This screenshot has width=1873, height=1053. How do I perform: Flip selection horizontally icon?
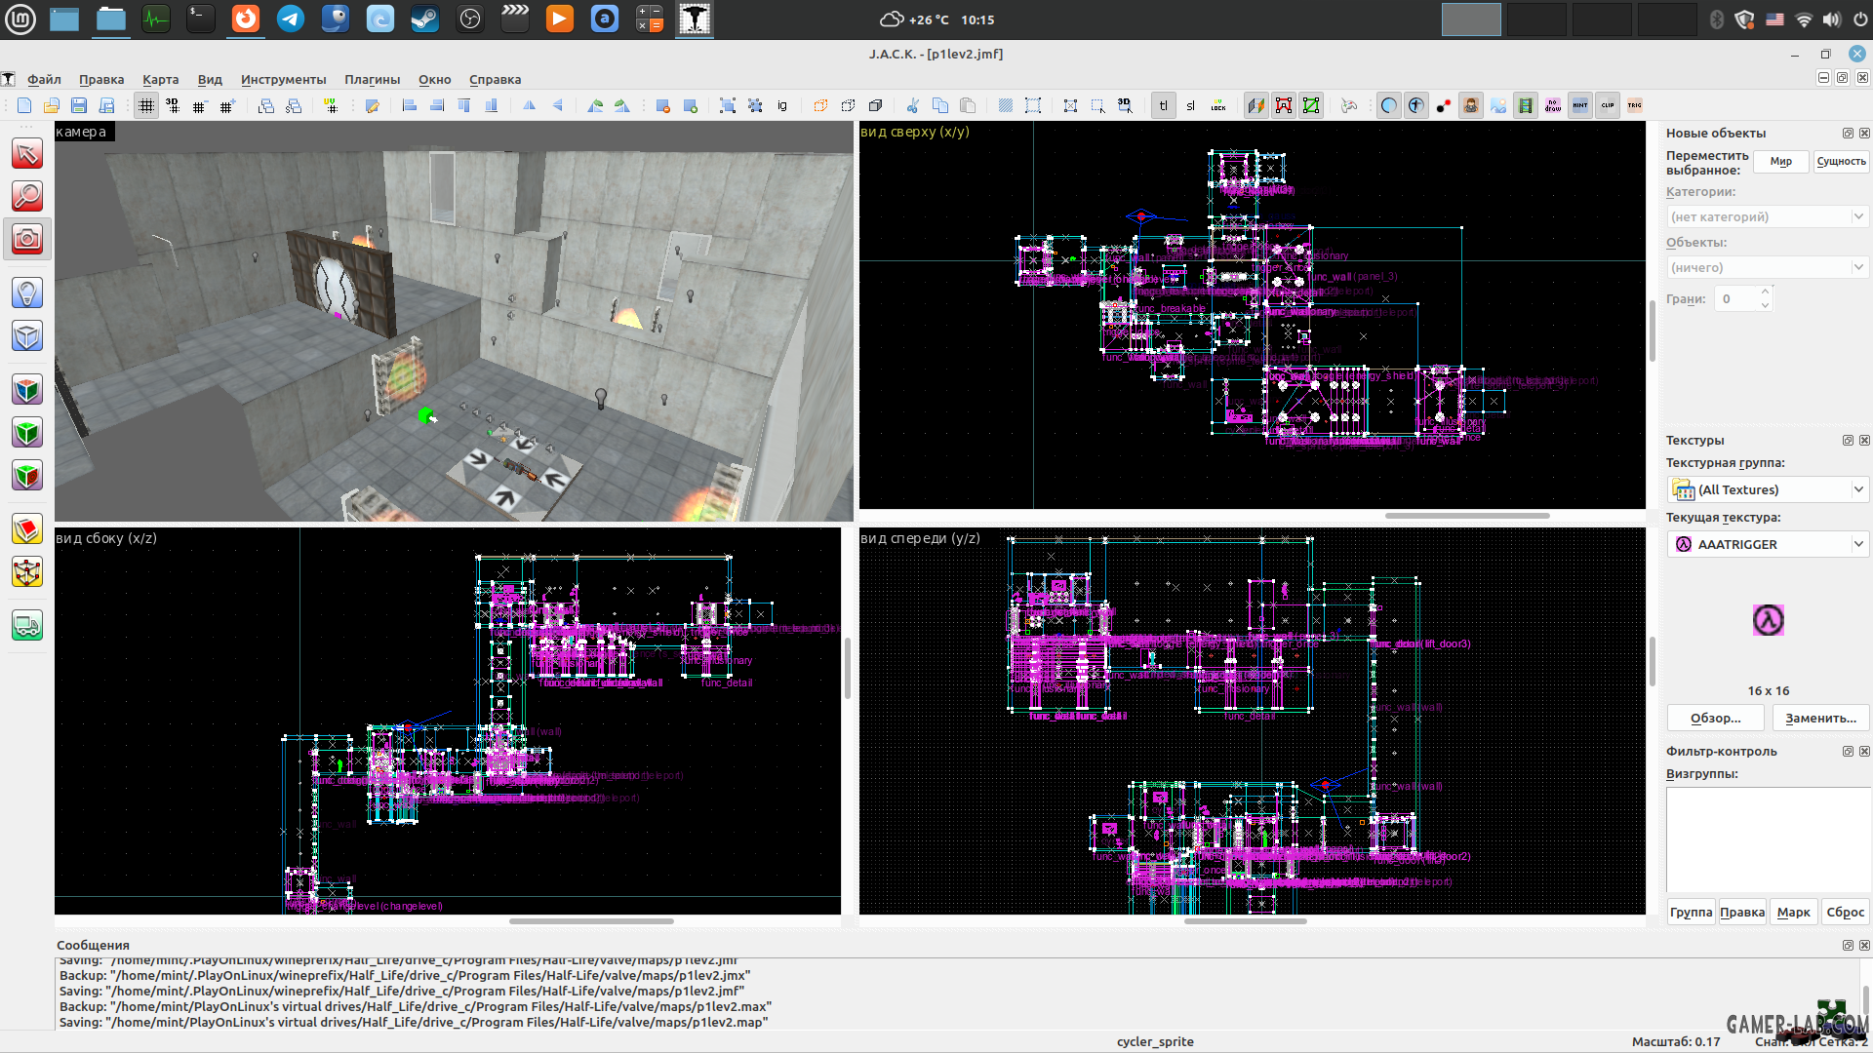coord(530,106)
